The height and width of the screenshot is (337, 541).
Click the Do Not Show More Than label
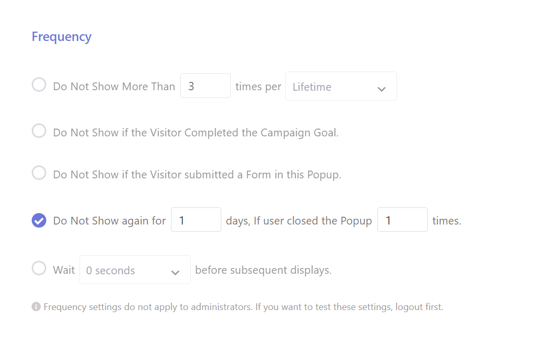coord(114,87)
